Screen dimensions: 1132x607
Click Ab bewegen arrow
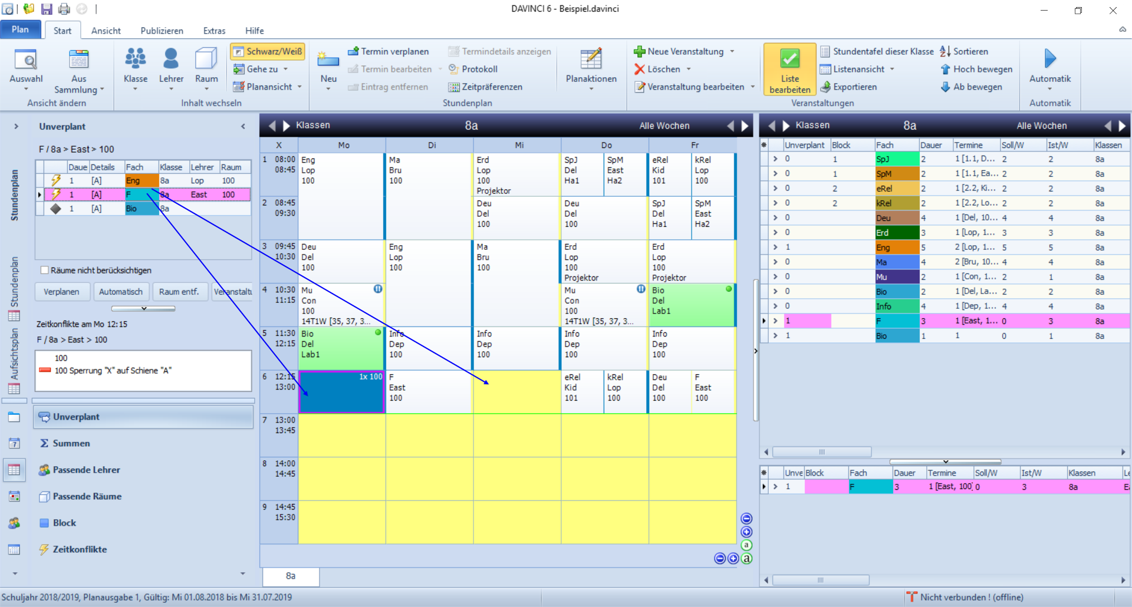945,87
